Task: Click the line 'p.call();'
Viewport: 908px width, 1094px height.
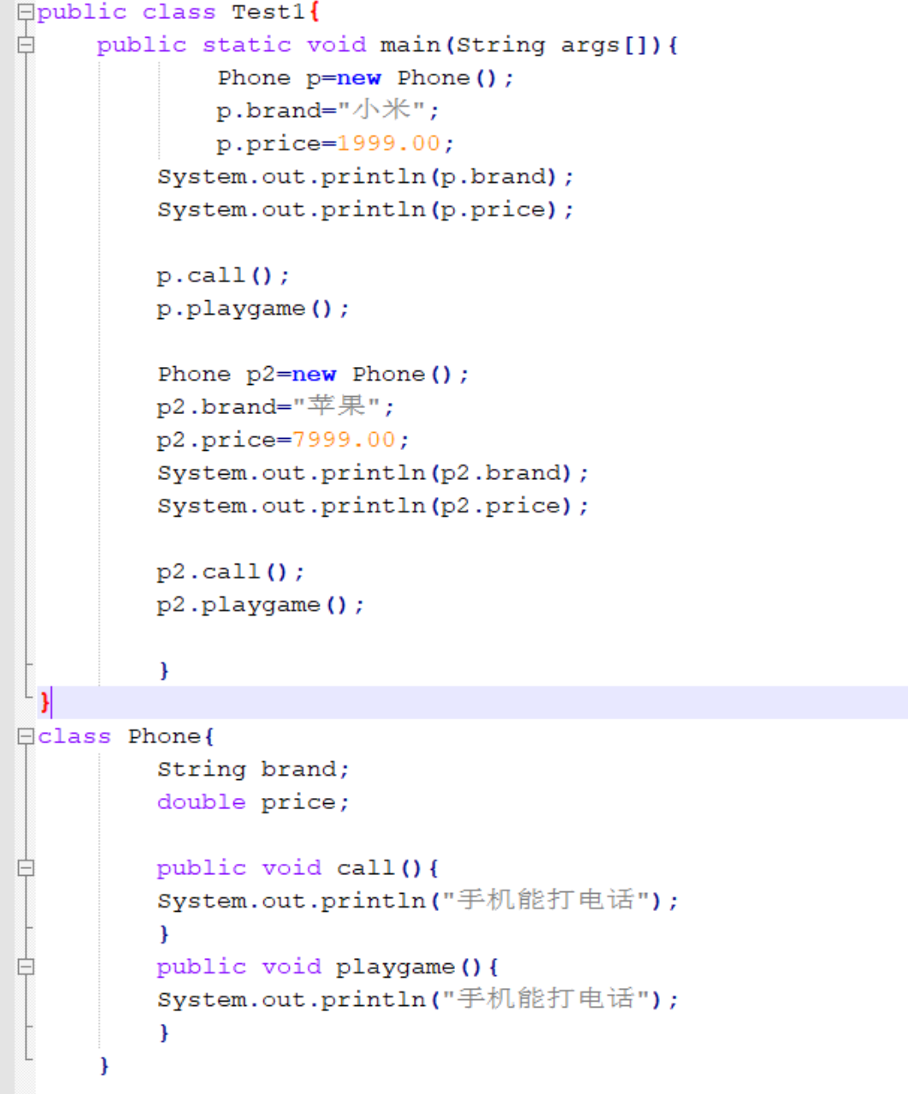Action: coord(223,275)
